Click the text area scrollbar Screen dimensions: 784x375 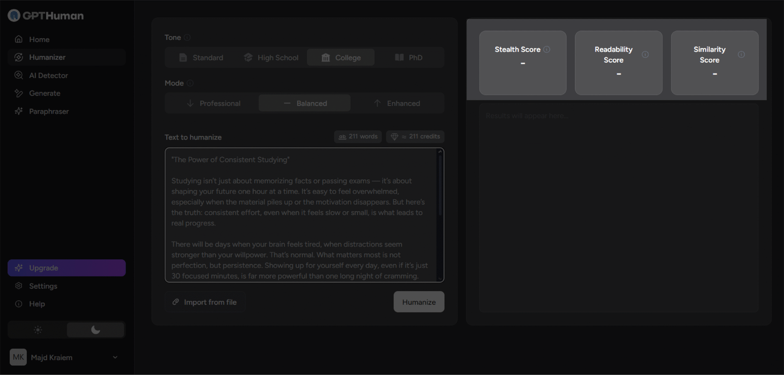click(x=440, y=186)
